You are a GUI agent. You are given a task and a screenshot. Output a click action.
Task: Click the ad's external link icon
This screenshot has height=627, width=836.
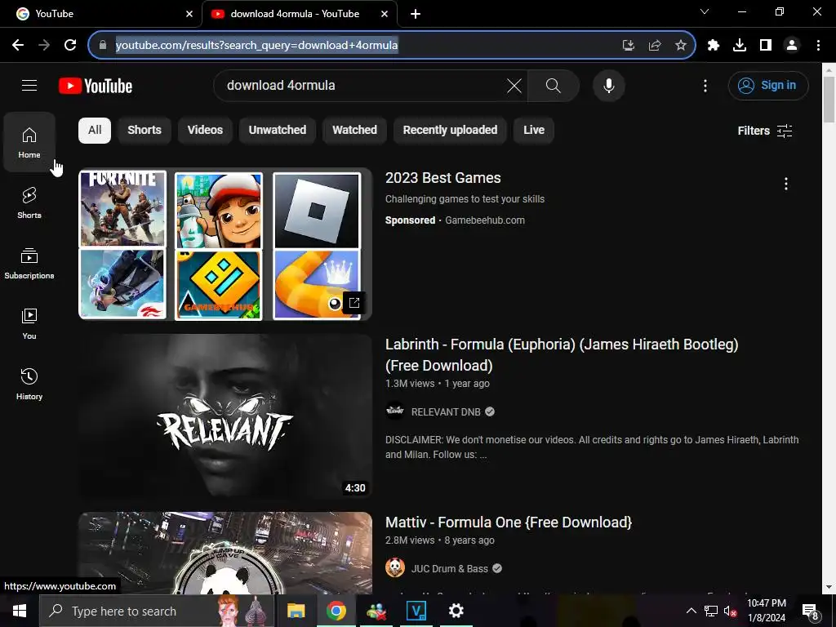[354, 304]
